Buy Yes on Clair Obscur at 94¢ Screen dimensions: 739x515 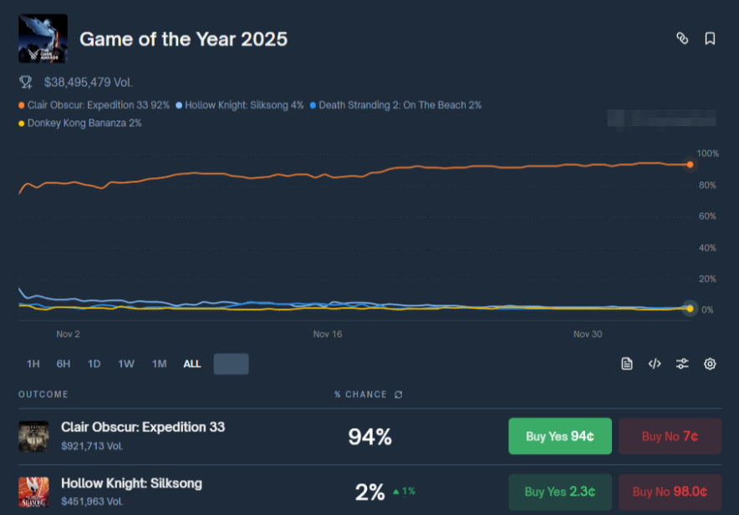click(x=560, y=436)
